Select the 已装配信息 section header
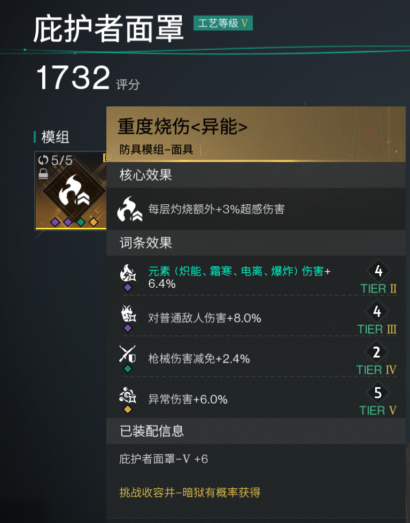The width and height of the screenshot is (410, 523). pyautogui.click(x=256, y=431)
